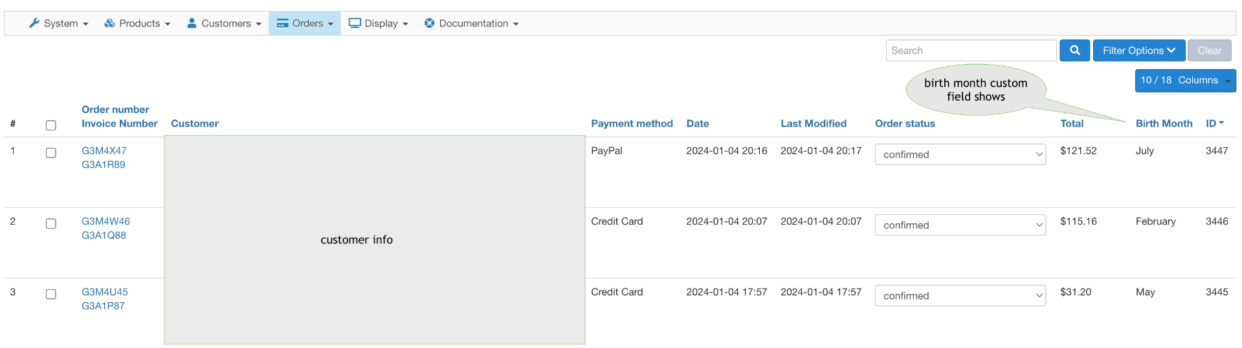Image resolution: width=1242 pixels, height=348 pixels.
Task: Sort by the Birth Month column header
Action: pyautogui.click(x=1164, y=123)
